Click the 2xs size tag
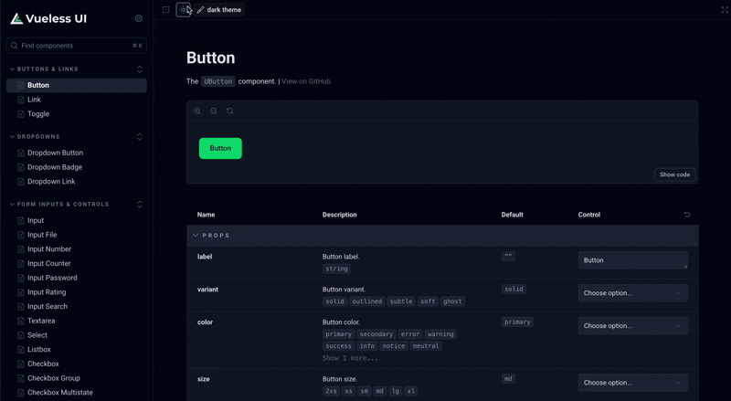731x401 pixels. click(x=331, y=391)
